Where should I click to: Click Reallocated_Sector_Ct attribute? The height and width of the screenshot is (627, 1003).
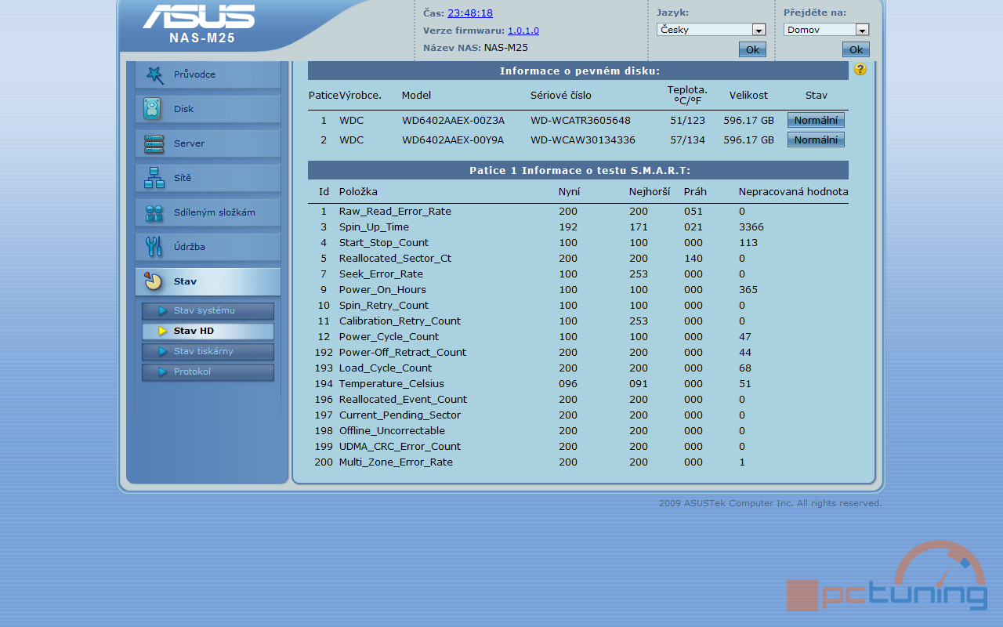coord(395,259)
